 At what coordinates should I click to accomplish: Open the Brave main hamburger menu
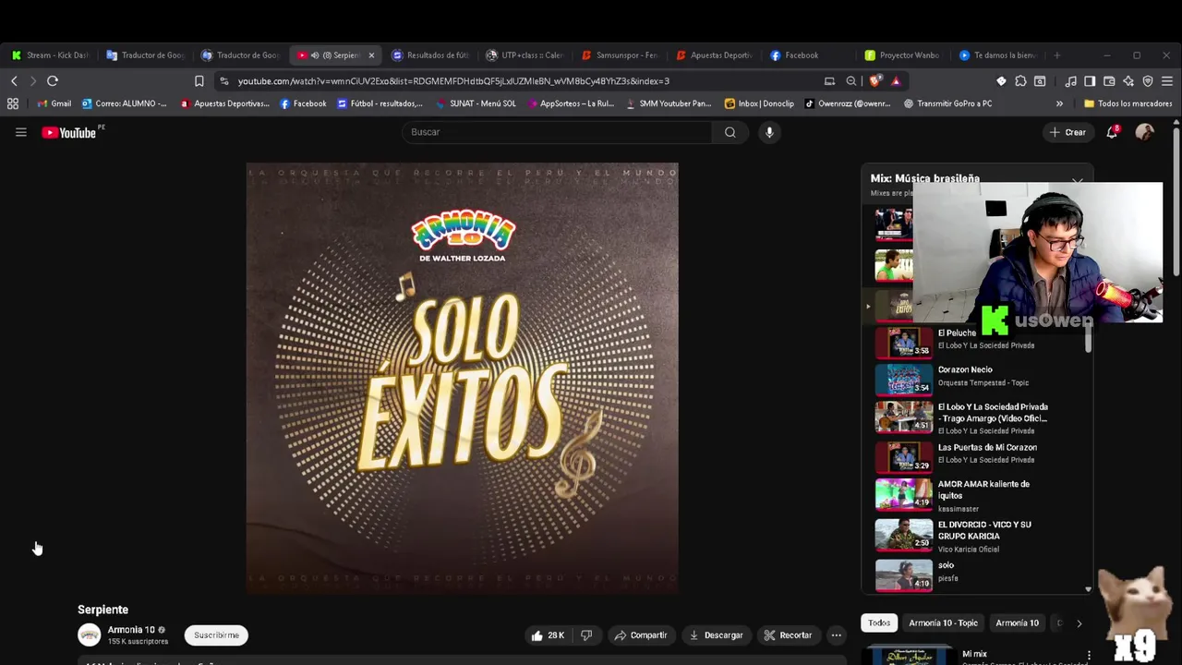1167,80
